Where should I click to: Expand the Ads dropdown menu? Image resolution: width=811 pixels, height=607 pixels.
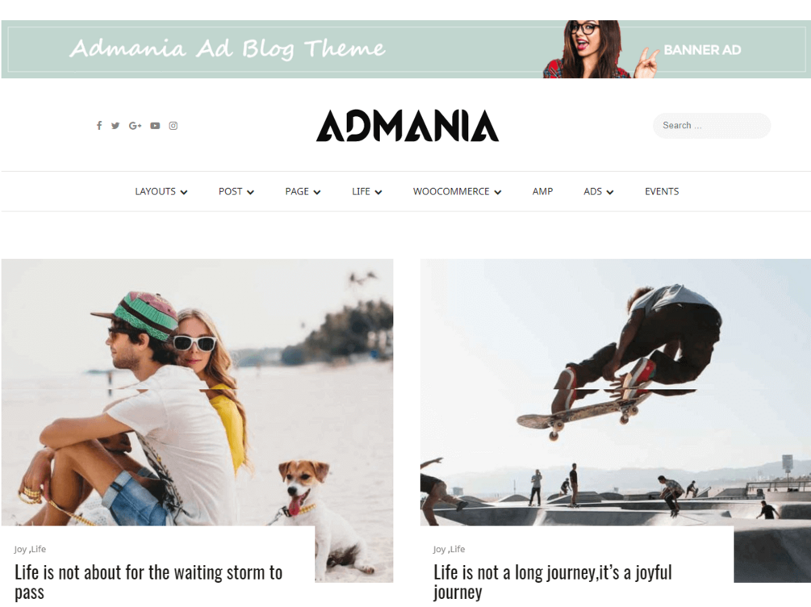[599, 191]
